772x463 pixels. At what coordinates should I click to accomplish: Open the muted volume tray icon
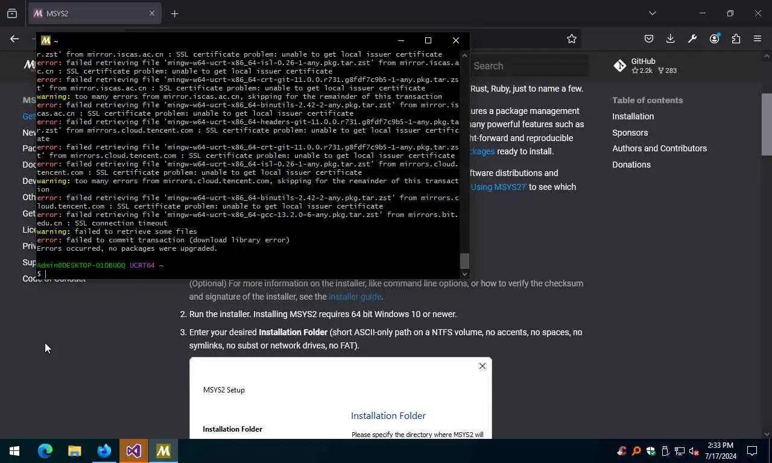click(694, 451)
